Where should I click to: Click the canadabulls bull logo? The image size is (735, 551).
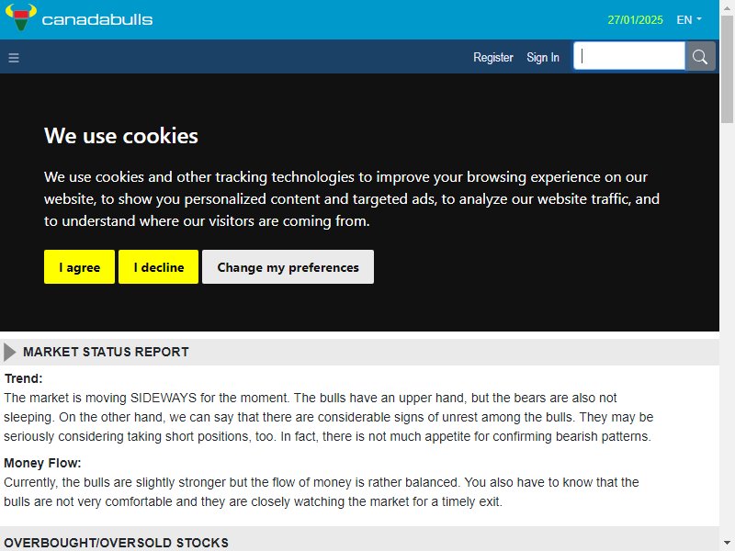(20, 17)
